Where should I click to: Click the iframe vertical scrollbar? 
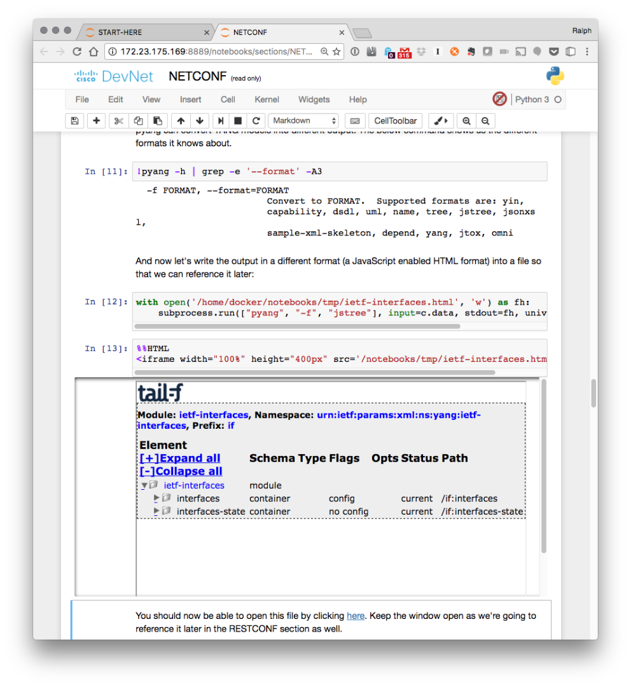tap(544, 466)
